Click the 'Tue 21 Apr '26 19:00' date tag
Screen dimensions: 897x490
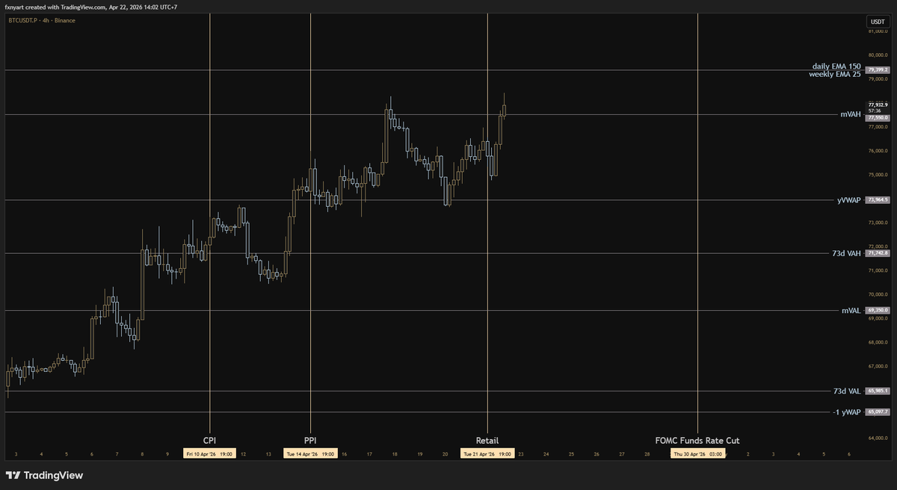[487, 454]
